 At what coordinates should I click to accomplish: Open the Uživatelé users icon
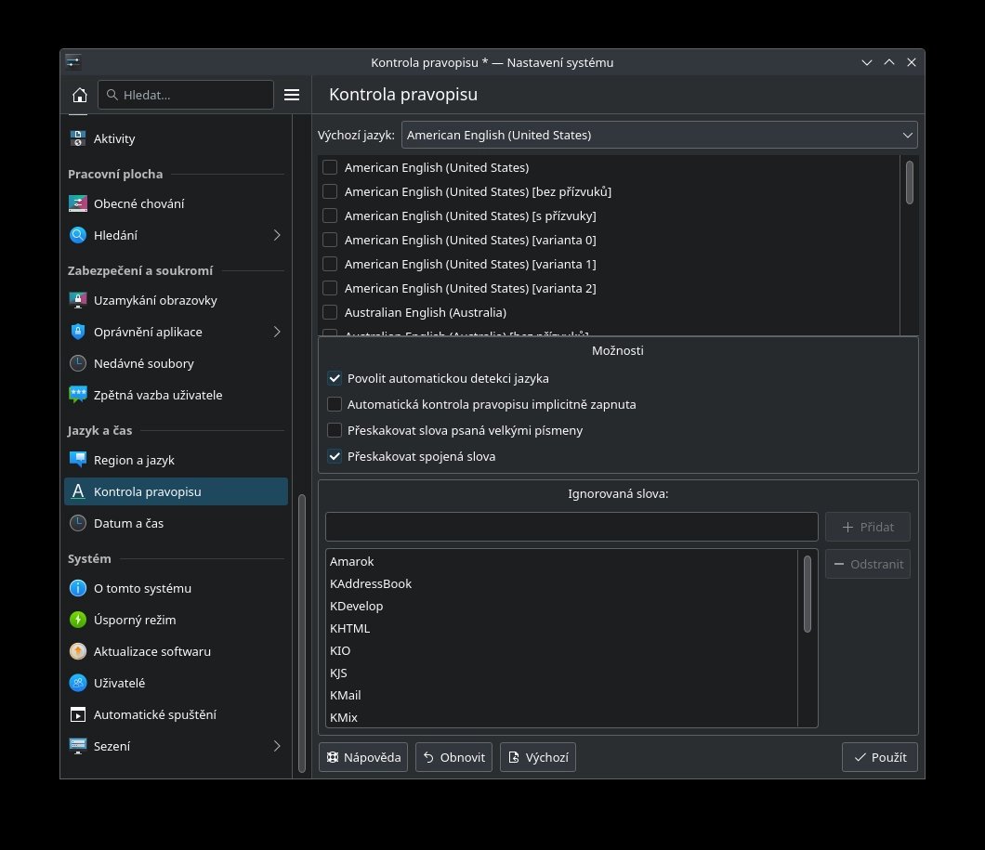(78, 683)
